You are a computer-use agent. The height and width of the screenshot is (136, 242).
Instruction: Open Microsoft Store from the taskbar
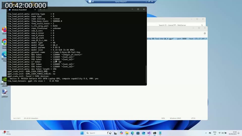138,133
